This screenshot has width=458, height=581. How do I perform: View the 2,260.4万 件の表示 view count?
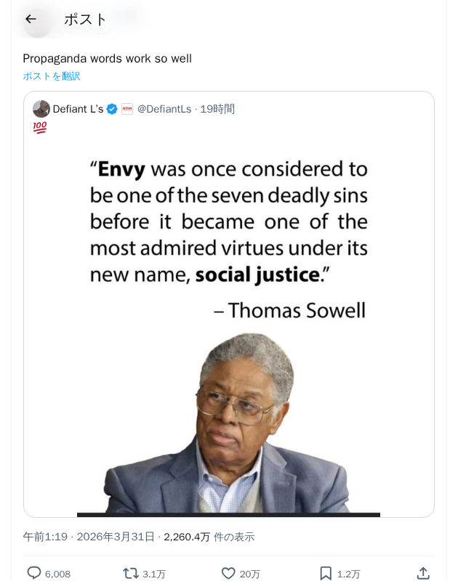coord(209,537)
